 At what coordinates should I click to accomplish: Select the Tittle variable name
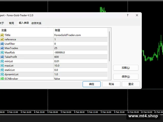tap(7, 35)
